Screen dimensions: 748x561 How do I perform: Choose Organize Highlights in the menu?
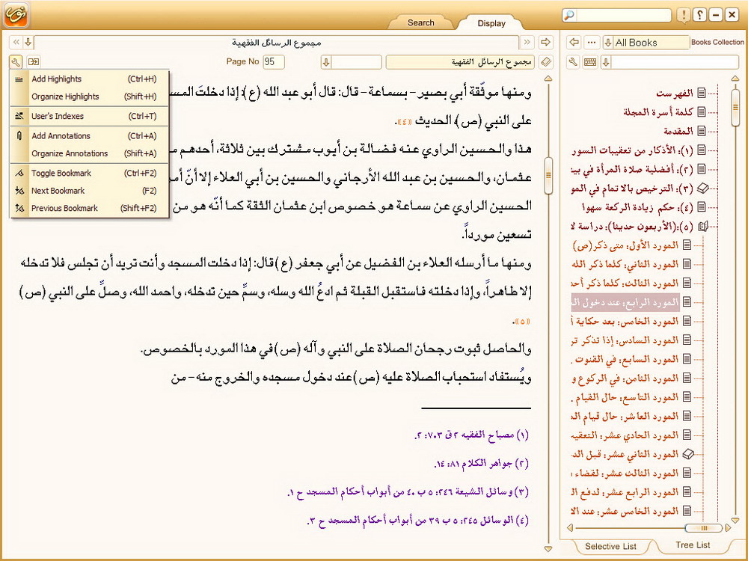tap(90, 96)
